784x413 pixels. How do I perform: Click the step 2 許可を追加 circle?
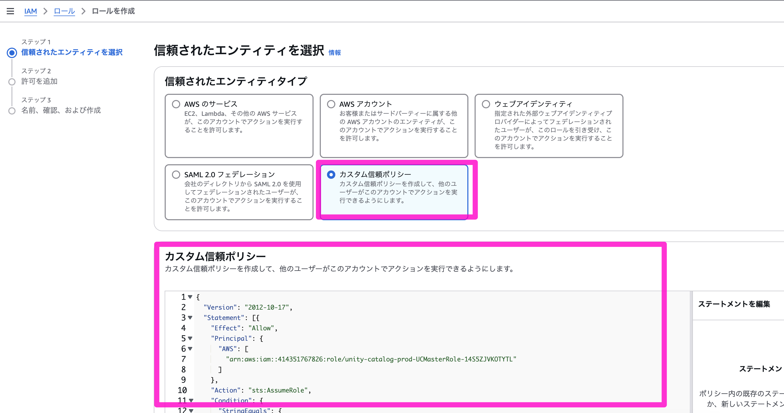(12, 82)
